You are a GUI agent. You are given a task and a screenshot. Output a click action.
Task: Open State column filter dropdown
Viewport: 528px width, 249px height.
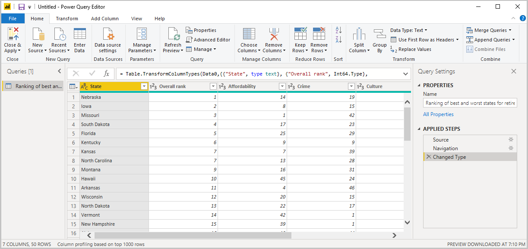[144, 86]
